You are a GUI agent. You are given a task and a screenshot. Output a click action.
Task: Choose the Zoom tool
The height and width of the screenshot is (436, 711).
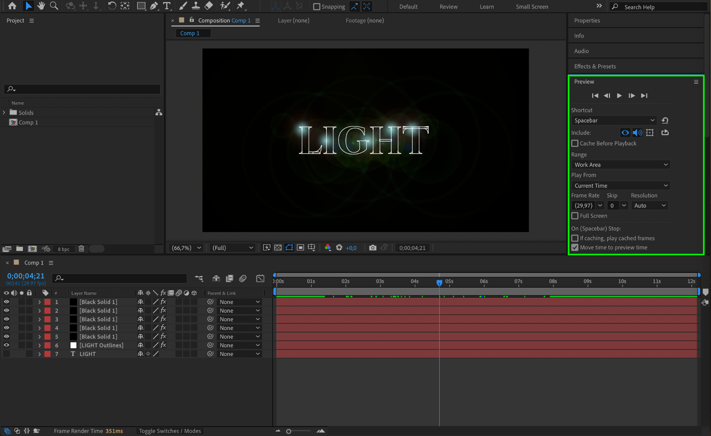click(54, 6)
